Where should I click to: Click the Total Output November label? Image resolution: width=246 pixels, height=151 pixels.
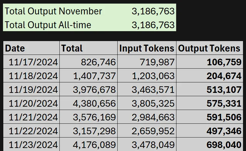(x=53, y=11)
